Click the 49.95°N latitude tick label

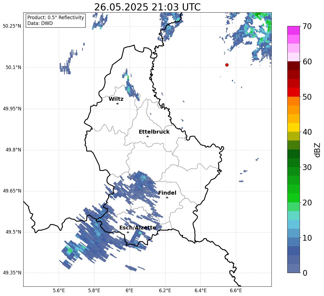click(x=12, y=109)
